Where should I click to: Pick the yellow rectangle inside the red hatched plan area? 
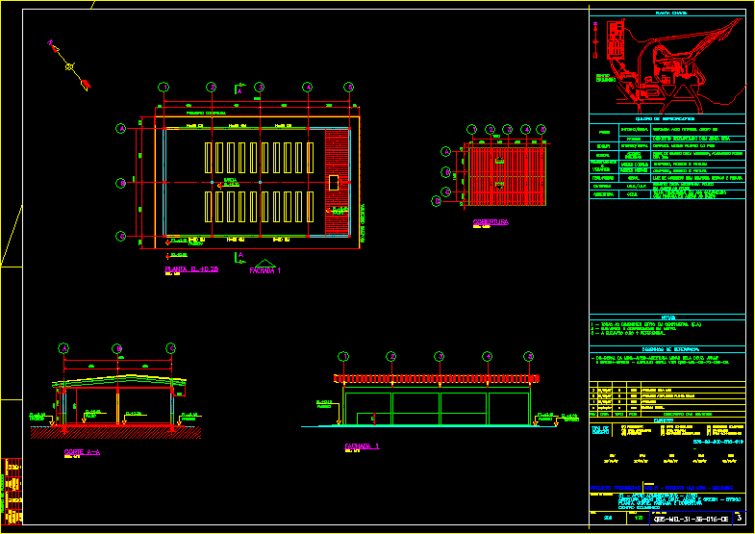click(333, 181)
